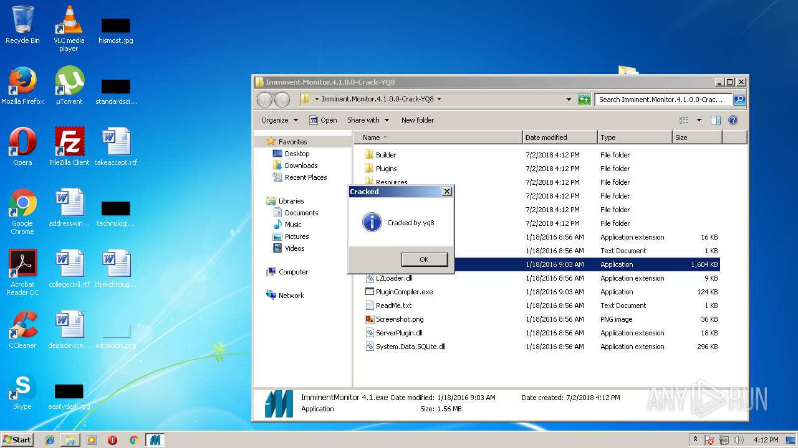Image resolution: width=798 pixels, height=448 pixels.
Task: Sort files by Name column
Action: point(438,138)
